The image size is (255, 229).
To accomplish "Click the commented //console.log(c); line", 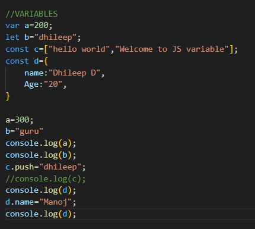I will 46,179.
